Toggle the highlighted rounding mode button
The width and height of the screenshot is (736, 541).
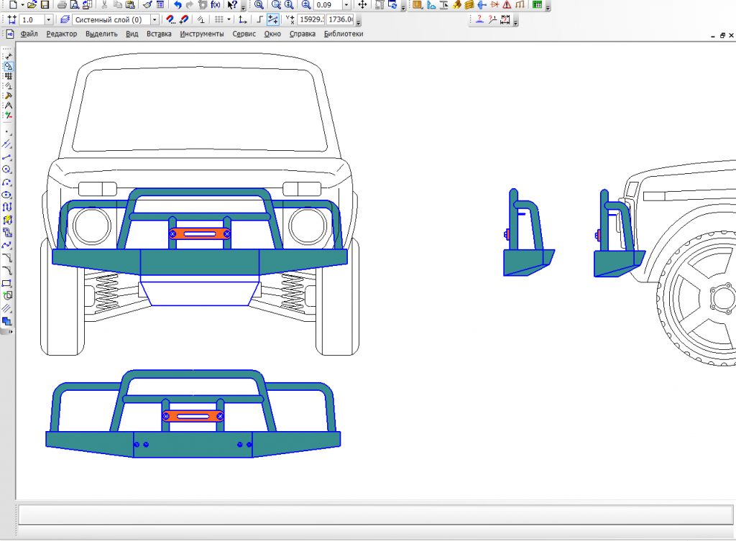point(273,19)
